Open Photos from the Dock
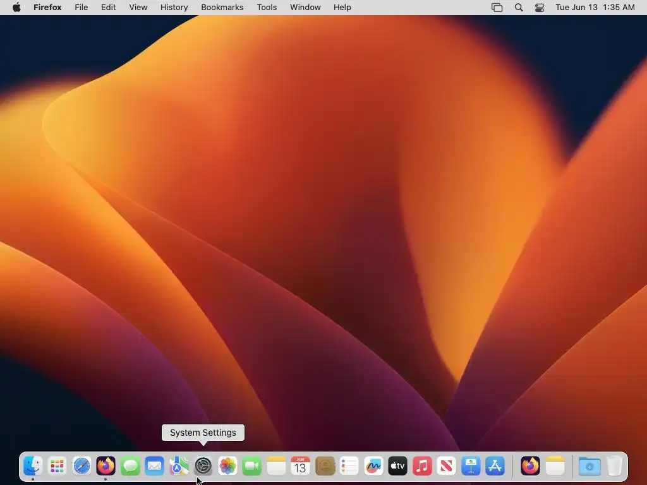This screenshot has height=485, width=647. click(227, 466)
